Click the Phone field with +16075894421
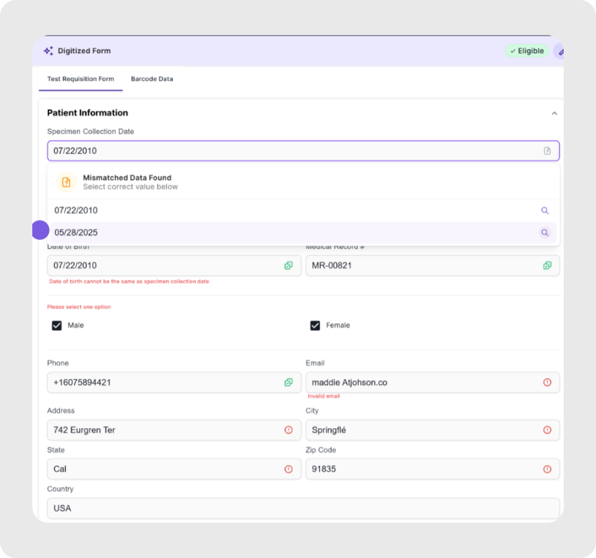This screenshot has width=596, height=558. tap(174, 383)
